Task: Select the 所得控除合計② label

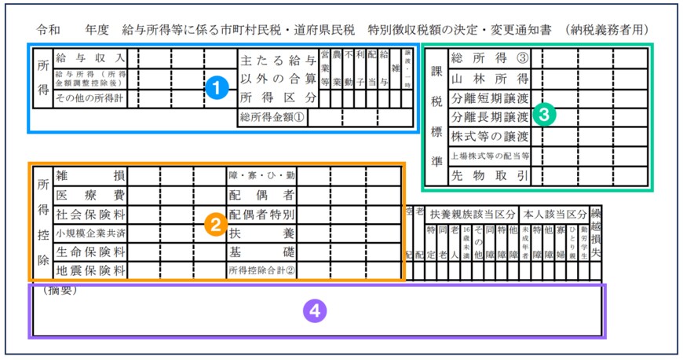Action: coord(261,271)
